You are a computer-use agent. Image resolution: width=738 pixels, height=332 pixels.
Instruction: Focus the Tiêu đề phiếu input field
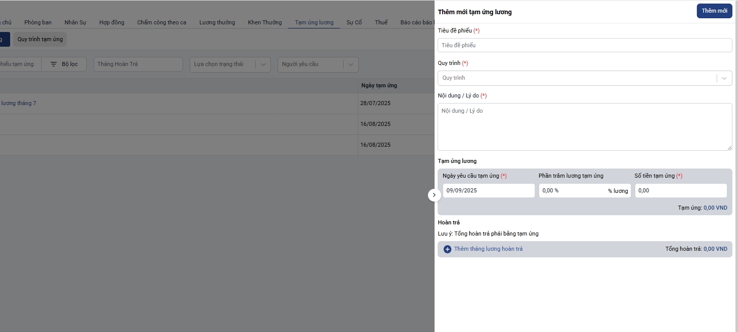pyautogui.click(x=585, y=45)
